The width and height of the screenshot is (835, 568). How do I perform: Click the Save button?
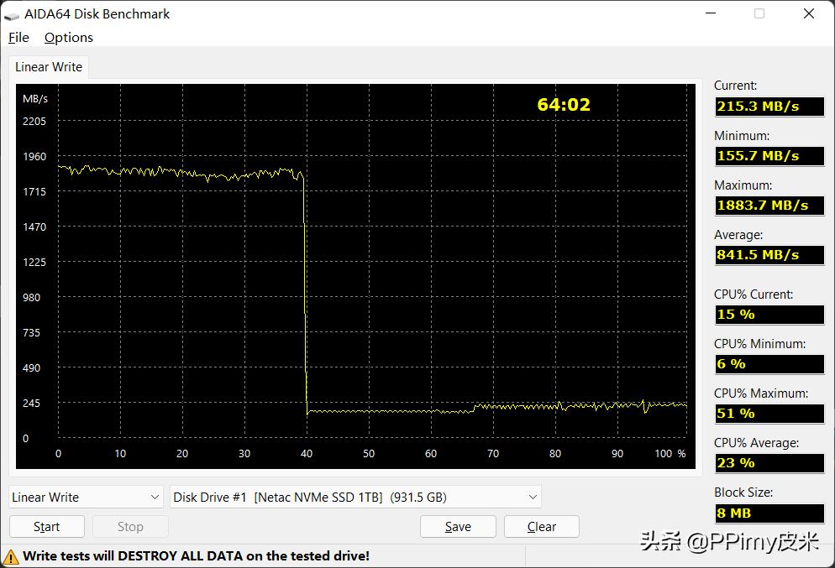458,527
